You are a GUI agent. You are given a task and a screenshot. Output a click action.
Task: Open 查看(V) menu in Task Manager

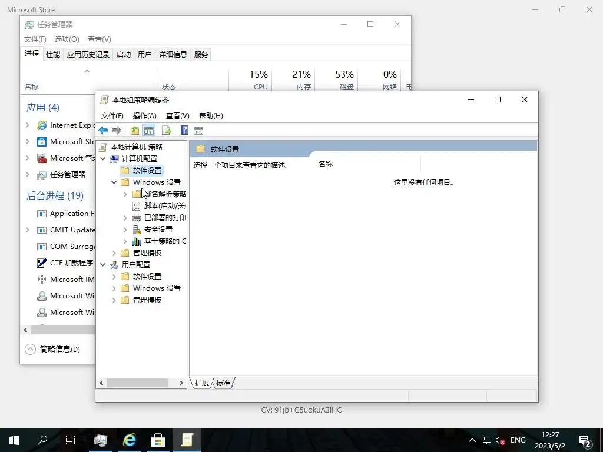(99, 39)
